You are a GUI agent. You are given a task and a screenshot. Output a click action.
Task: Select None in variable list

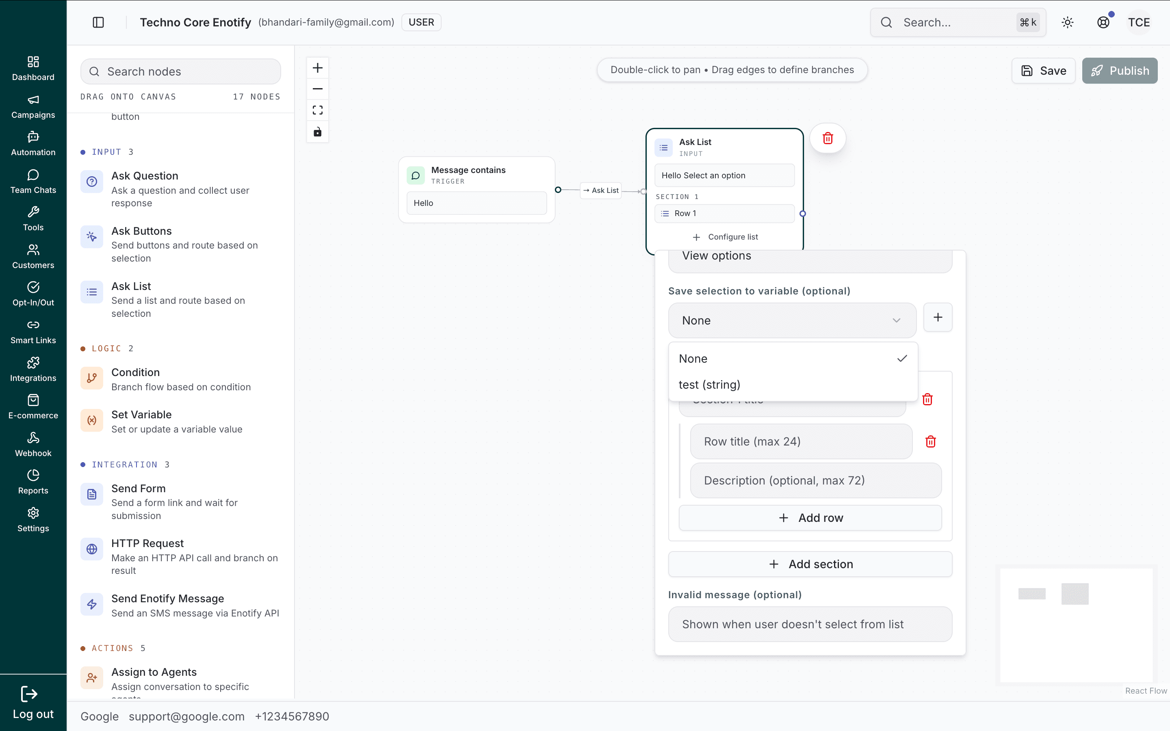pos(793,359)
